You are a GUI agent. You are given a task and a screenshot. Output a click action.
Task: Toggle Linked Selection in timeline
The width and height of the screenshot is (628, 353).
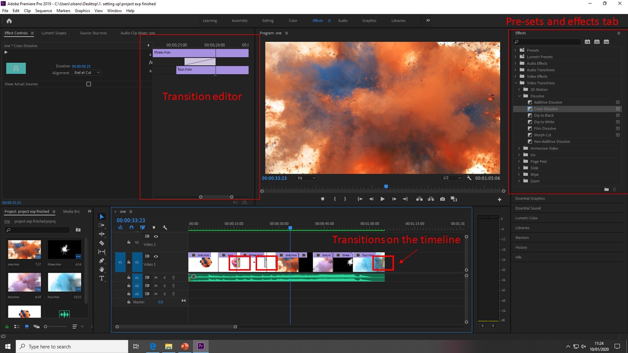click(x=142, y=227)
